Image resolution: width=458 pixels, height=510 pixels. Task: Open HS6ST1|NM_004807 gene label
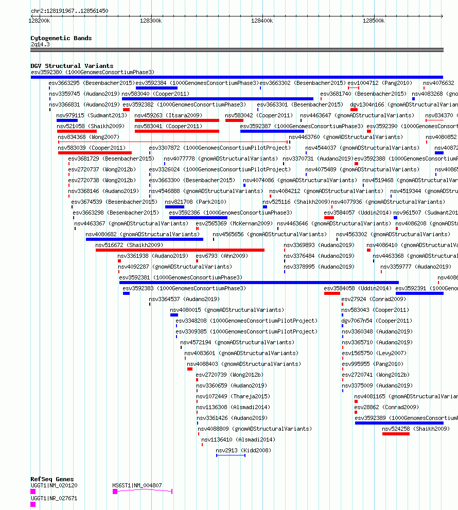point(137,485)
